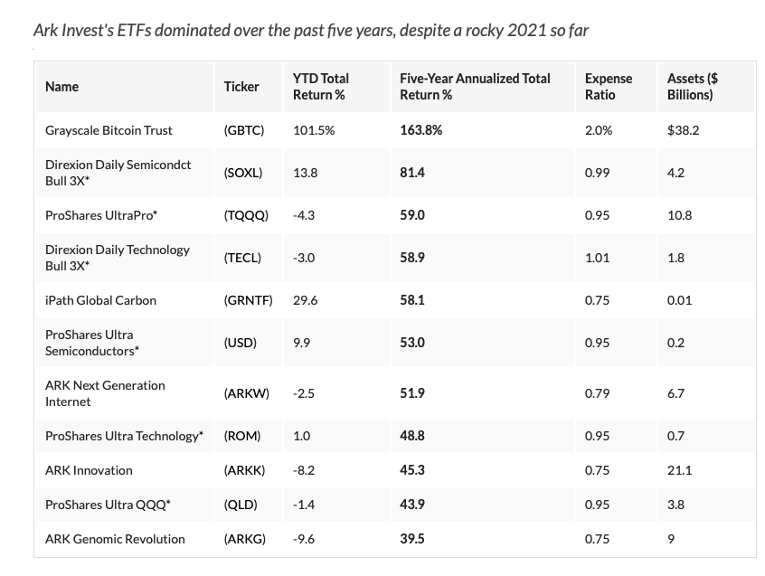765x576 pixels.
Task: Click the 163.8% five-year return value
Action: (x=421, y=130)
